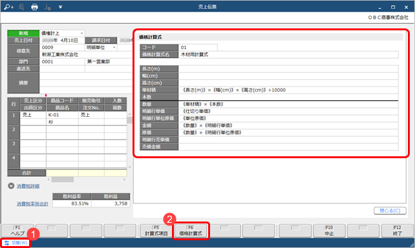The image size is (415, 248).
Task: Click row 3 header in detail table
Action: 14,147
